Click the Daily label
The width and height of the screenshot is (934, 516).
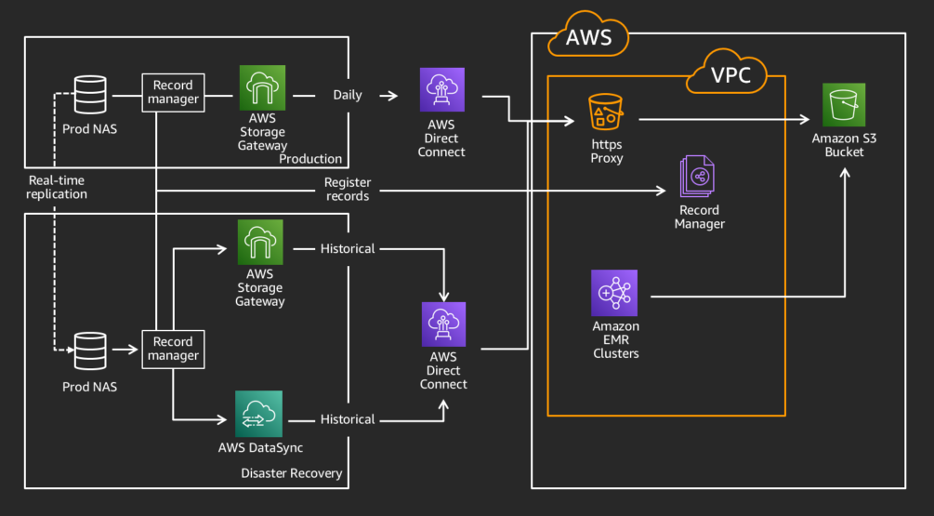pos(348,95)
